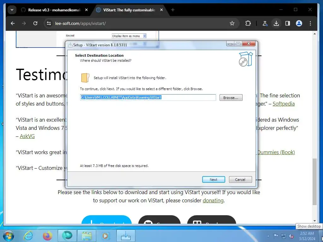Viewport: 323px width, 242px height.
Task: Minimize the ViStart setup dialog
Action: pyautogui.click(x=230, y=43)
